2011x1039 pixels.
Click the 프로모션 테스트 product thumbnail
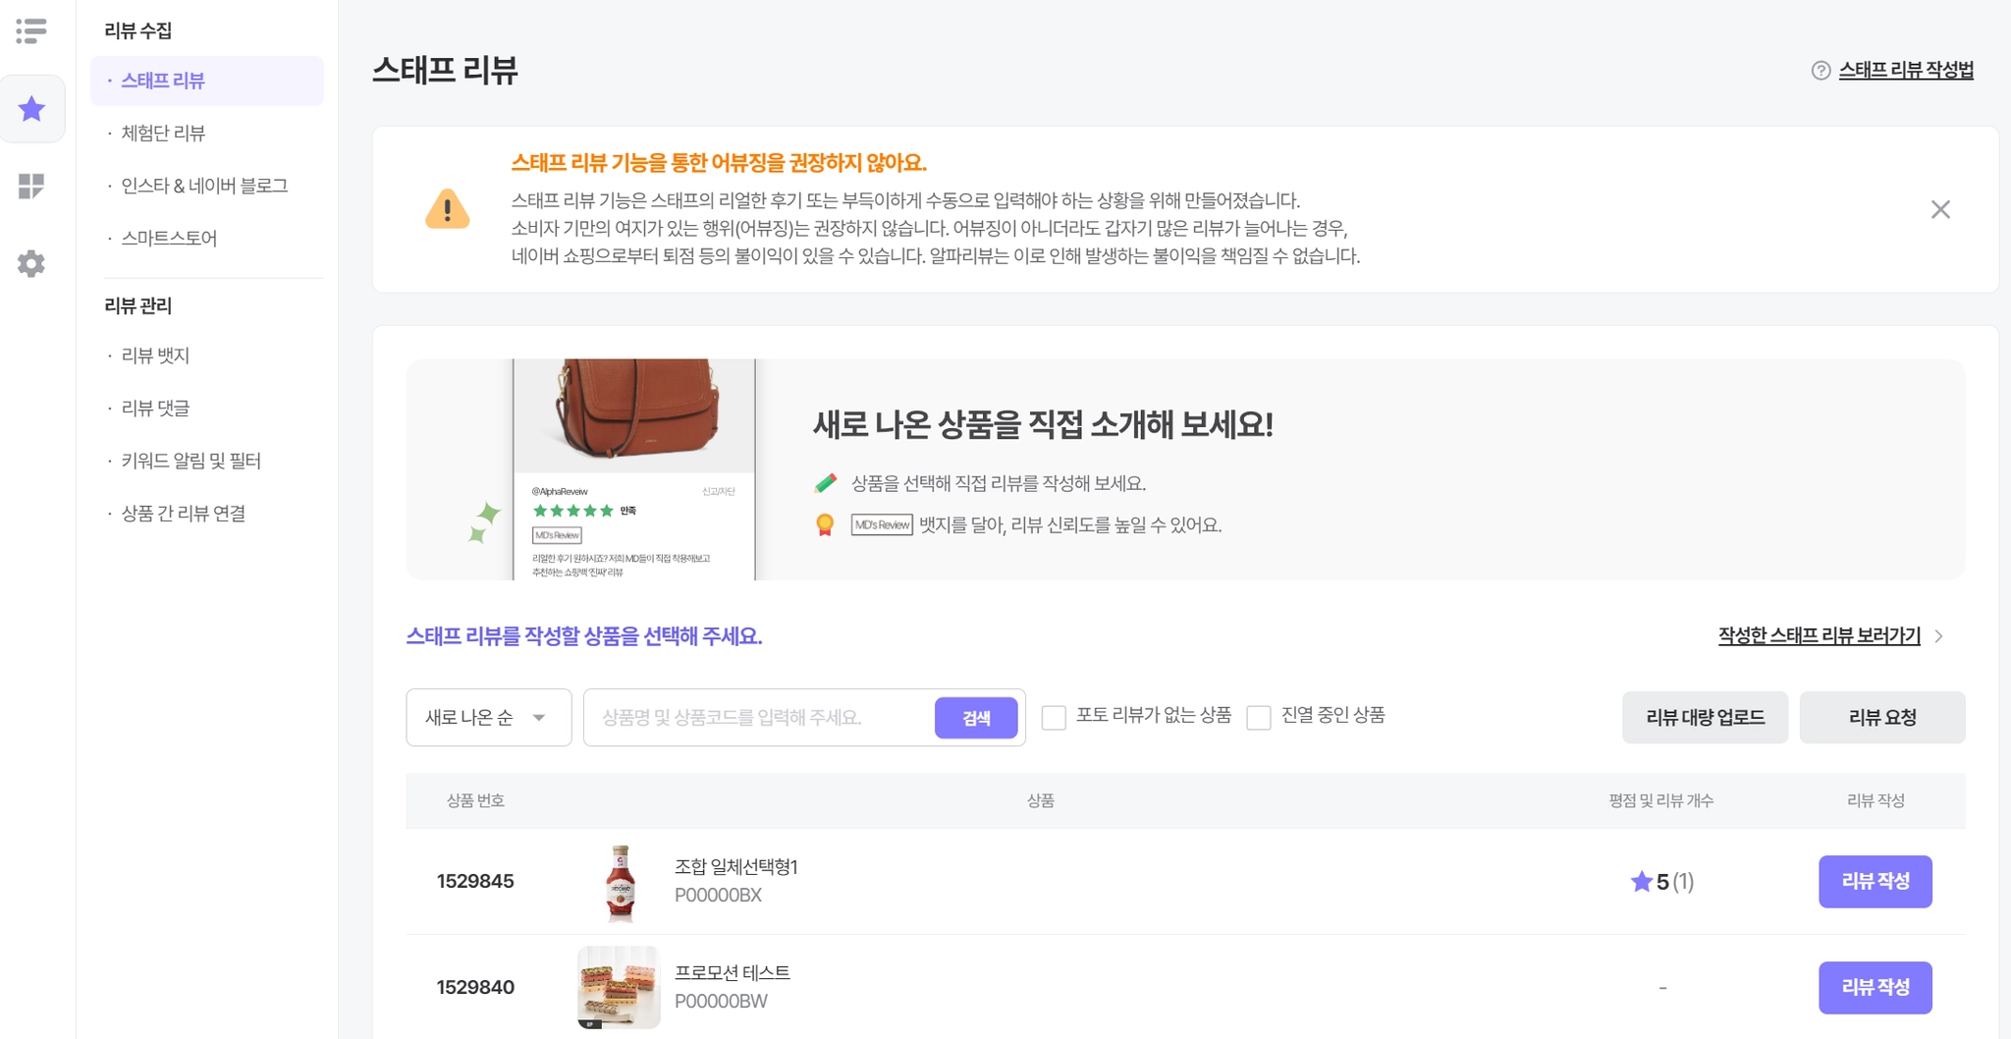(619, 987)
